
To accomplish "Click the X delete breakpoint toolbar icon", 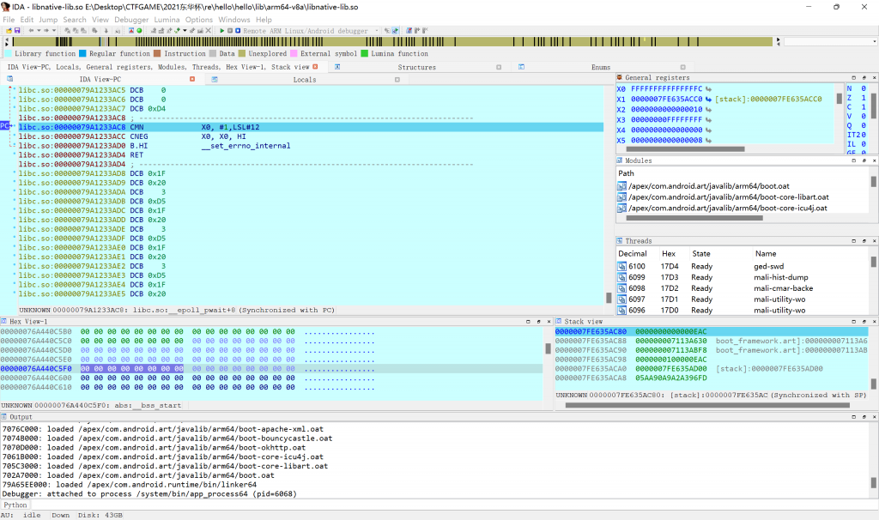I will pos(208,31).
